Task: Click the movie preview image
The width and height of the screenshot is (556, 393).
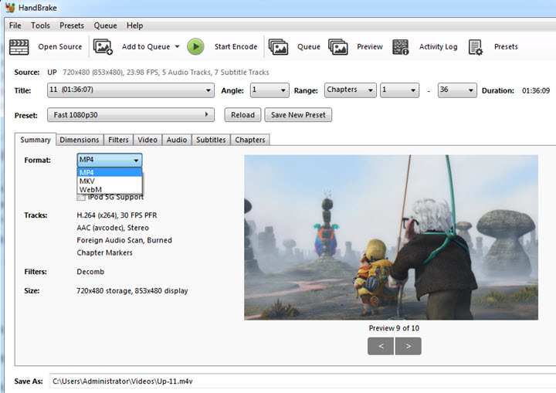Action: (391, 237)
